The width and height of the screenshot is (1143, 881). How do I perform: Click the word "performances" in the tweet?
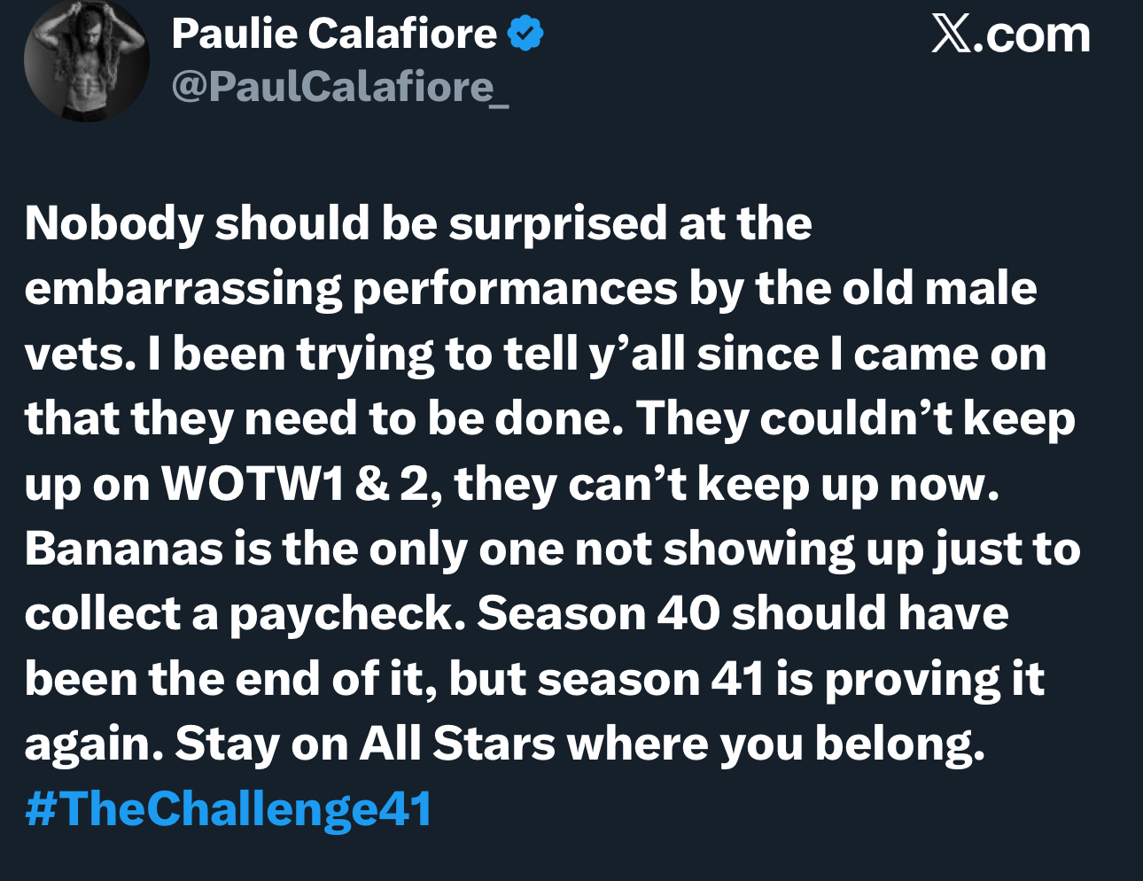coord(515,290)
